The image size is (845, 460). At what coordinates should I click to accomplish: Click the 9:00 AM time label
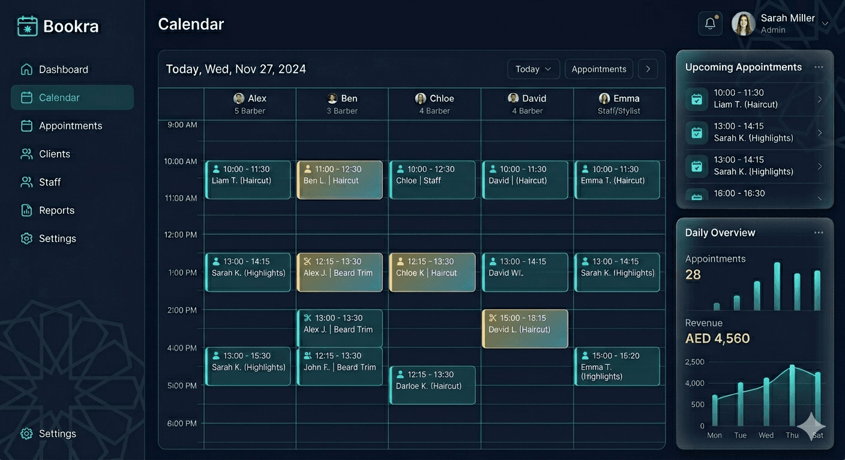click(182, 125)
